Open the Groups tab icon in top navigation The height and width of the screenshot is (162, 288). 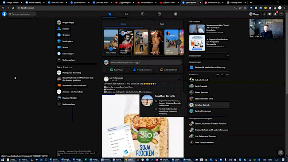point(176,14)
